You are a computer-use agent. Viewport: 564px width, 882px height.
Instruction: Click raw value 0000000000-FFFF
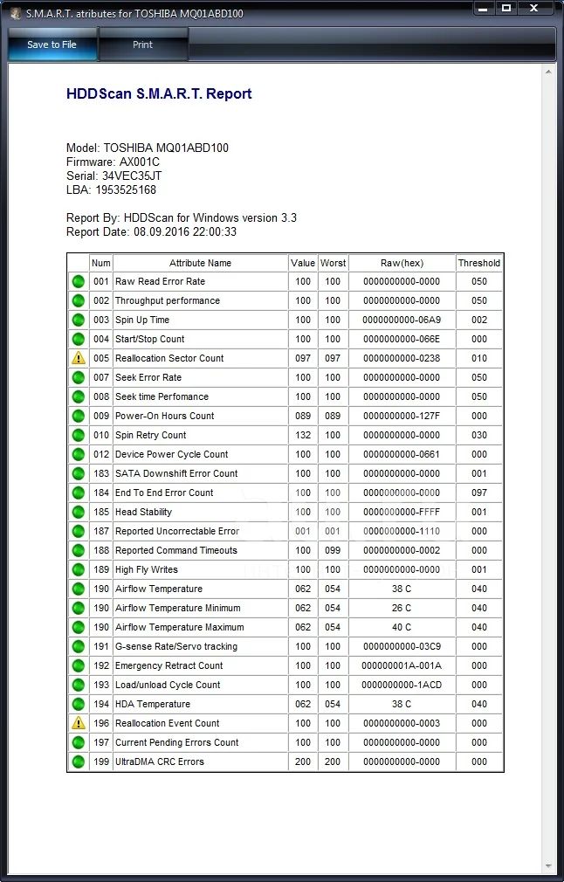[x=402, y=512]
